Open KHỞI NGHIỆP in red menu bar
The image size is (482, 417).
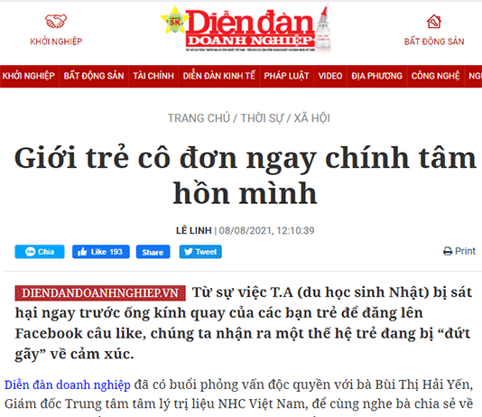pyautogui.click(x=29, y=76)
